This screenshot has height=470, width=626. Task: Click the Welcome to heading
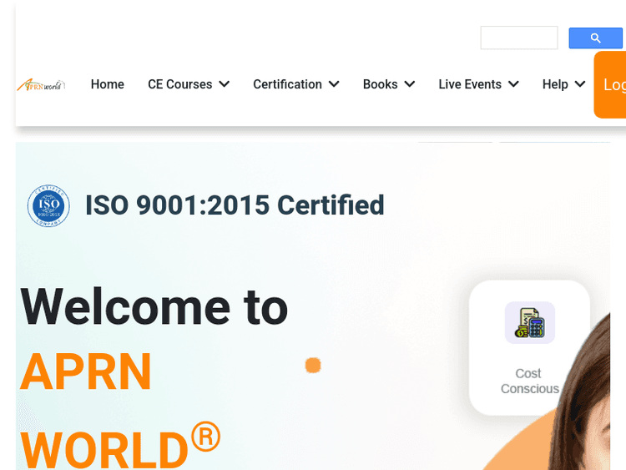pyautogui.click(x=154, y=307)
